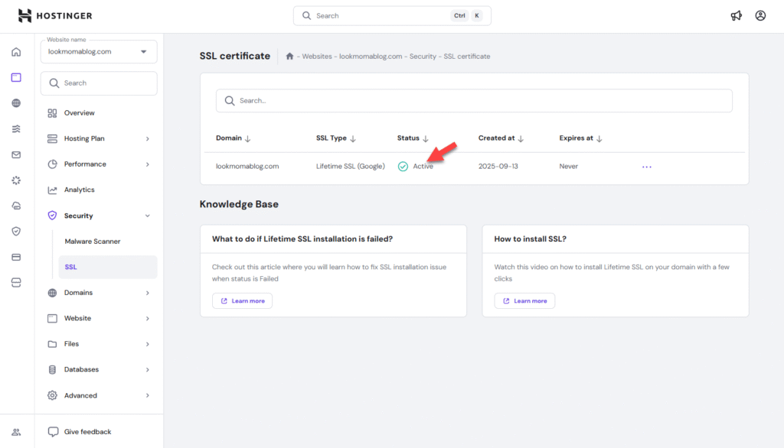Open the user profile icon
Screen dimensions: 784x448
[x=760, y=15]
